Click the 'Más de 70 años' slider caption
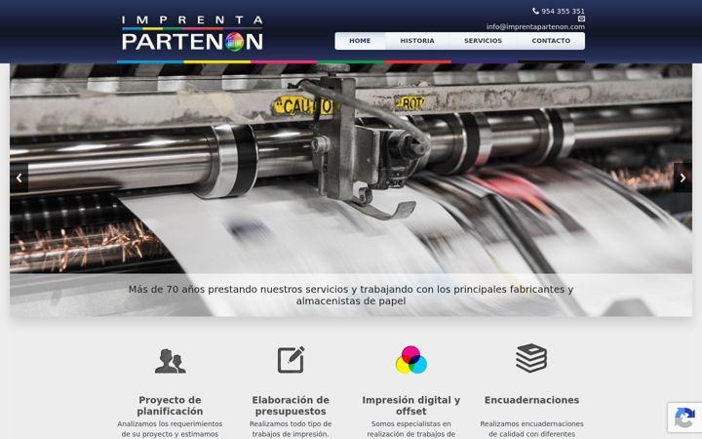Screen dimensions: 702x439 (x=351, y=296)
